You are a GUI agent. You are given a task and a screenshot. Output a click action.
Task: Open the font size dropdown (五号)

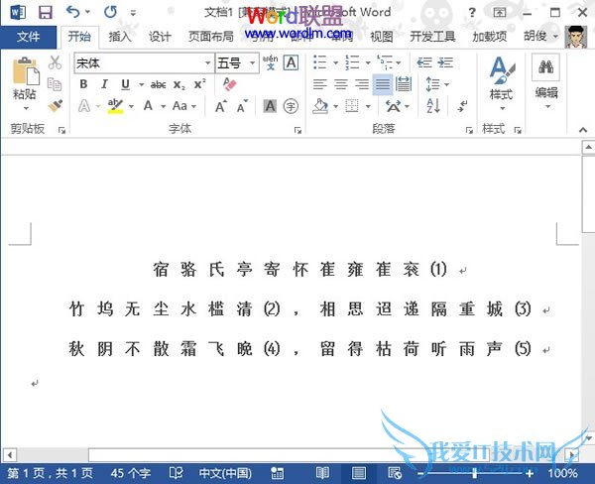click(x=252, y=62)
